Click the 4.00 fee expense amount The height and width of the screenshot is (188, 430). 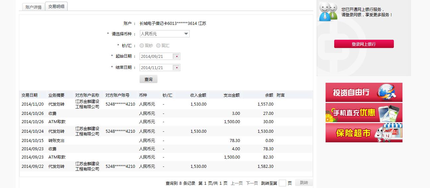coord(236,149)
